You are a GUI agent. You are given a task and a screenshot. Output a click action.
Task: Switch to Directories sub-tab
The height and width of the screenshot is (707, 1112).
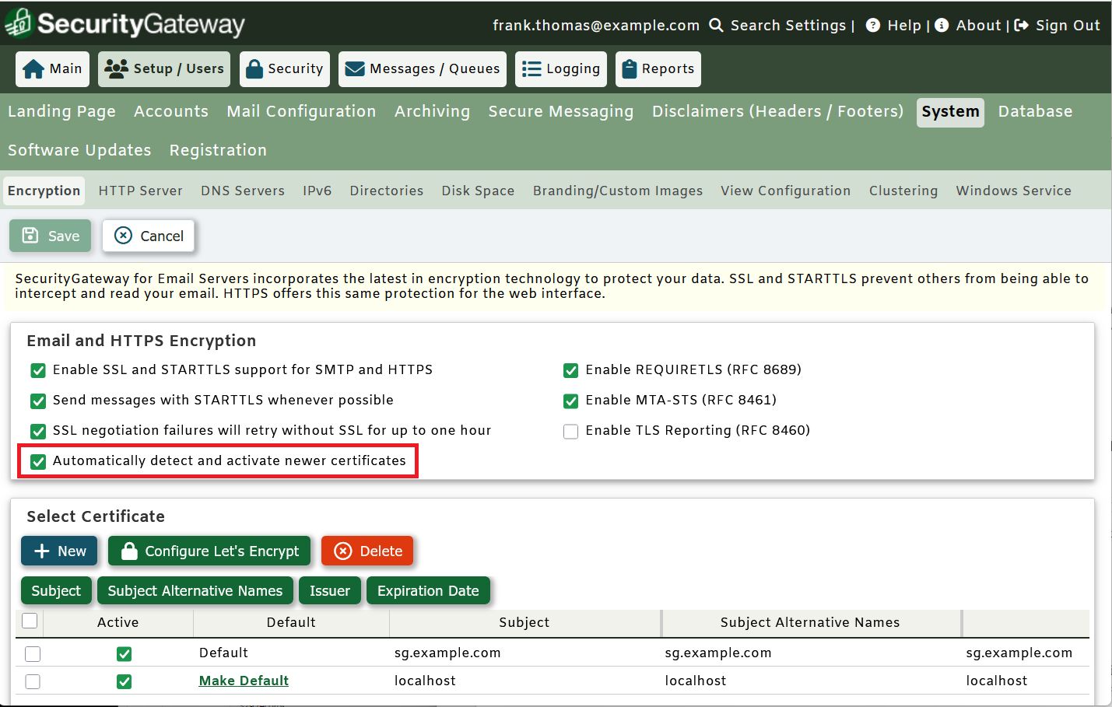click(x=387, y=191)
